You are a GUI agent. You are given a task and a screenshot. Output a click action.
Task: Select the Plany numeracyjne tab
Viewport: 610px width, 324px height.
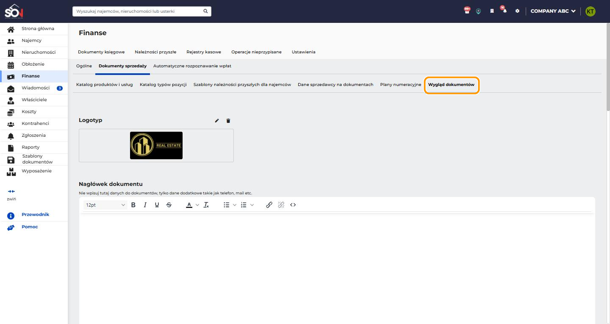(401, 85)
